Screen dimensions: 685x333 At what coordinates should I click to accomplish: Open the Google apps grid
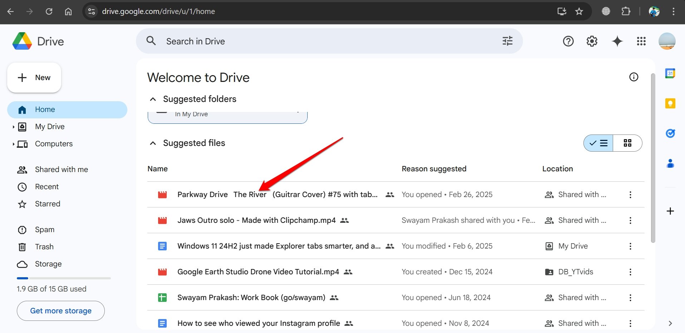641,41
